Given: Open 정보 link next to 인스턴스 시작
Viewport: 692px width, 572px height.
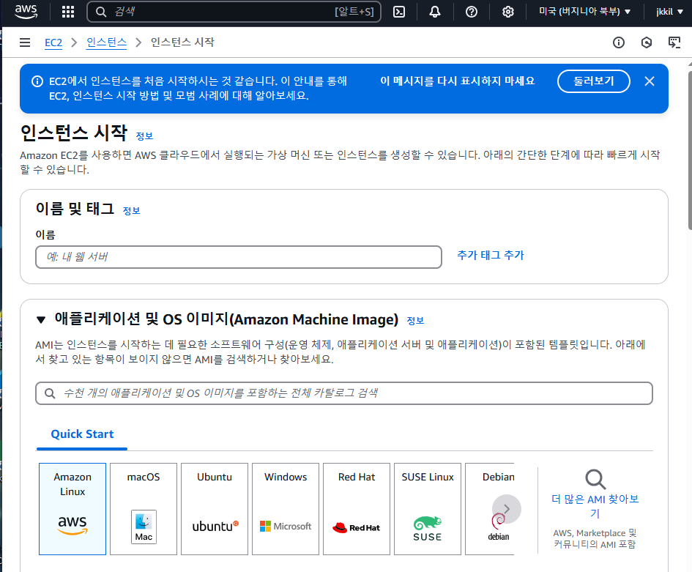Looking at the screenshot, I should (144, 136).
